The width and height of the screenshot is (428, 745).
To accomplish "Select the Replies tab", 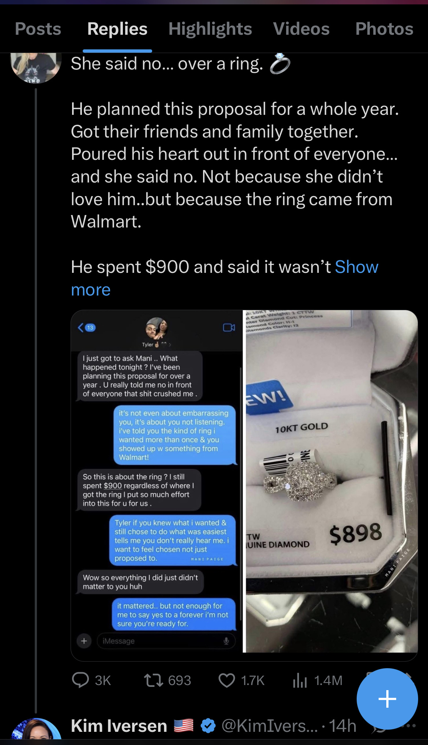I will tap(117, 29).
